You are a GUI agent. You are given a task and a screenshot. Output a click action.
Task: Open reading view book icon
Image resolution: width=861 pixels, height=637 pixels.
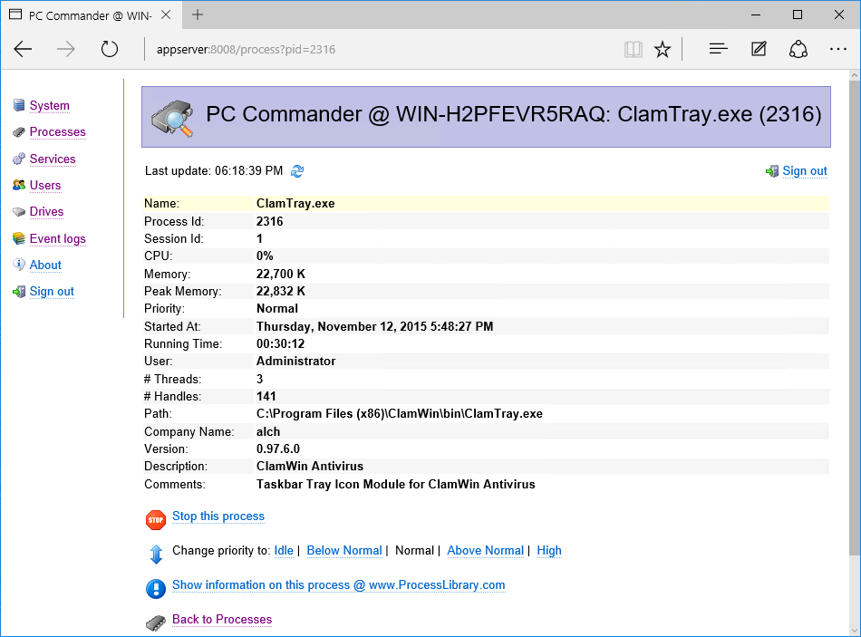(x=634, y=50)
